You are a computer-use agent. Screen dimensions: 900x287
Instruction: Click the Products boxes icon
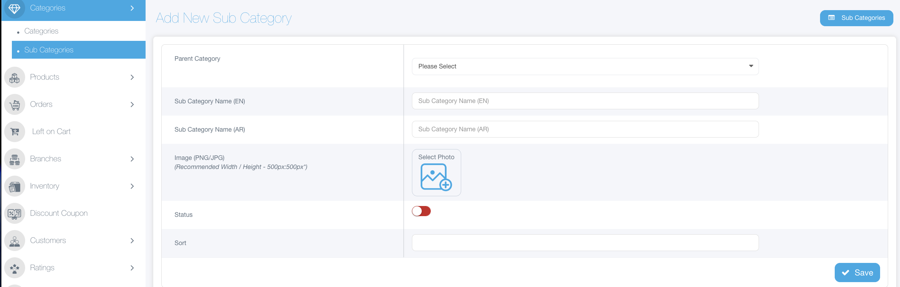pos(14,77)
